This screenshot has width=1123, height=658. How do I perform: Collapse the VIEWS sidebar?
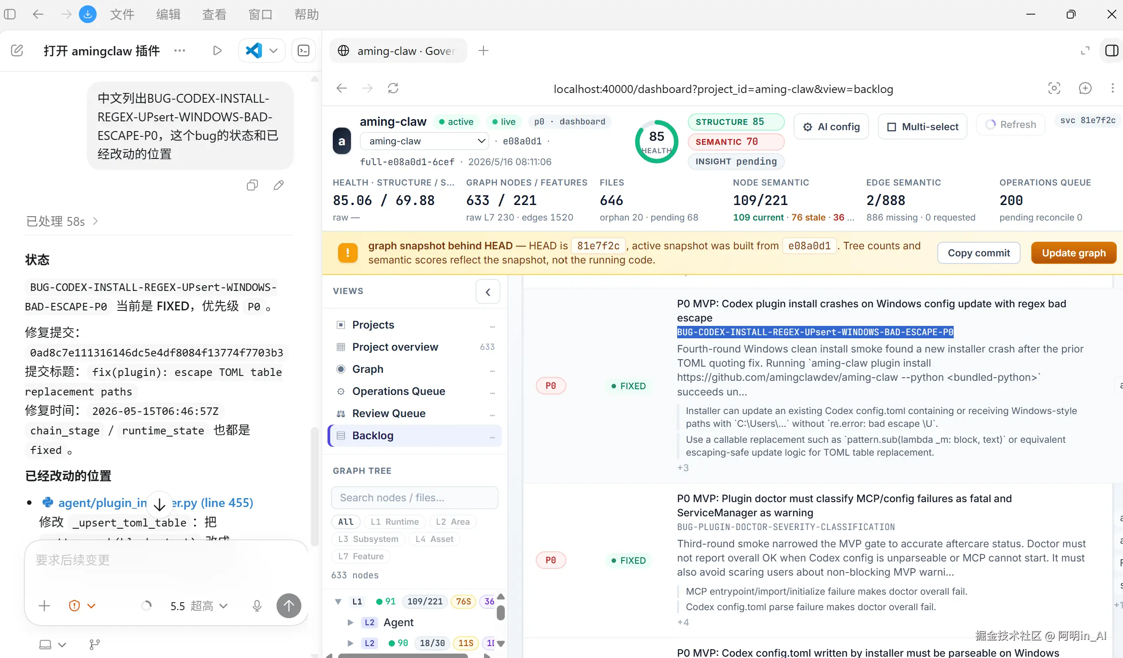(x=488, y=292)
